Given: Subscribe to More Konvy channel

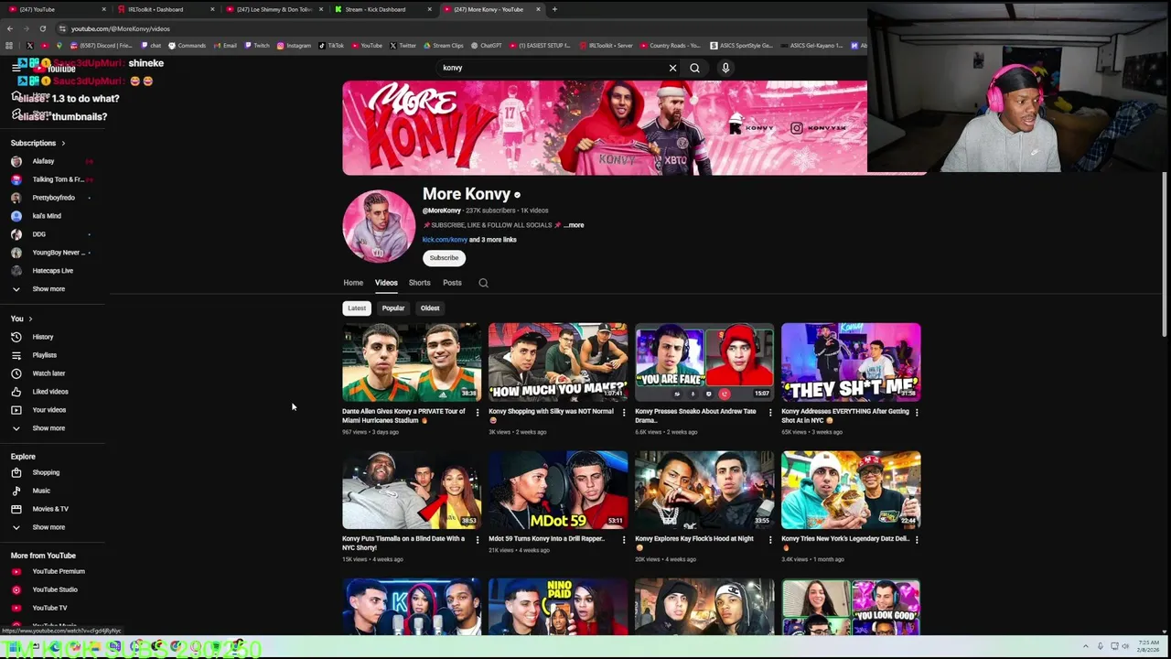Looking at the screenshot, I should click(444, 258).
